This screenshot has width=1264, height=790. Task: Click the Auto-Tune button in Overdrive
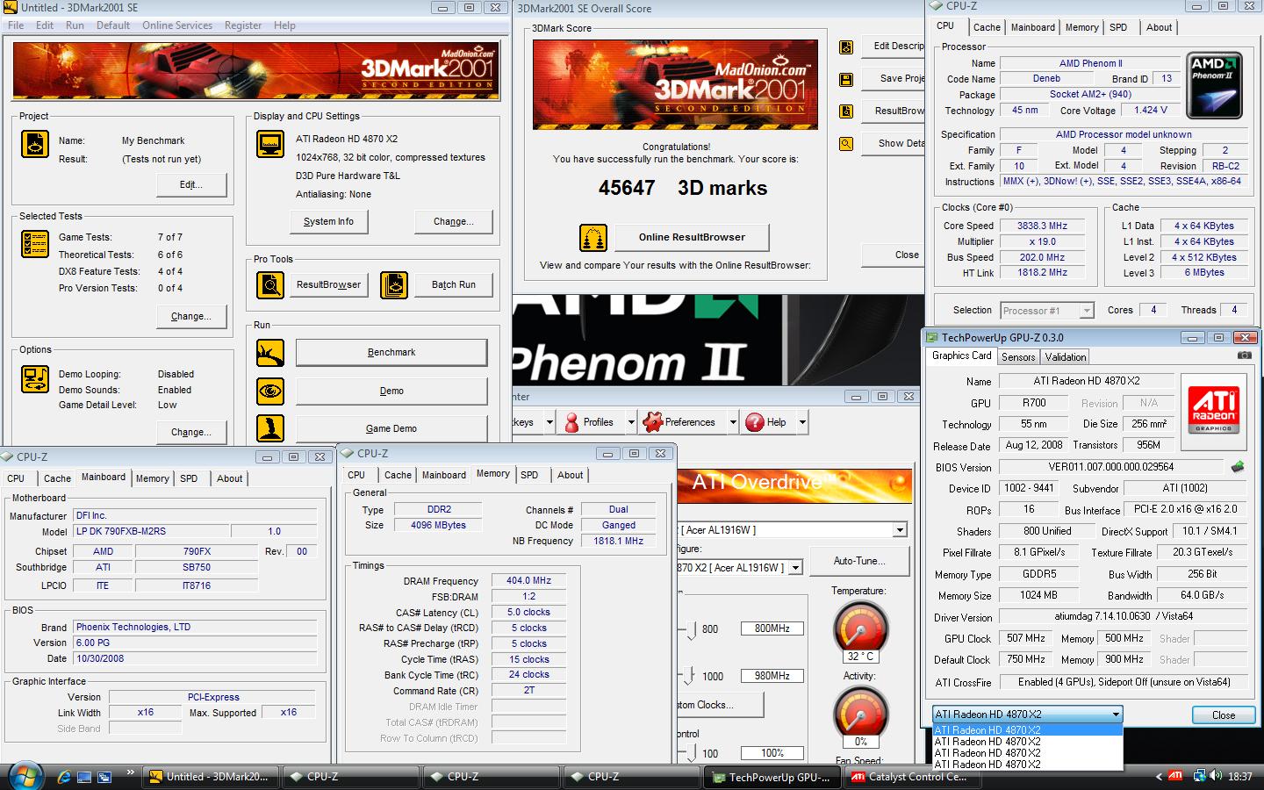(x=859, y=561)
